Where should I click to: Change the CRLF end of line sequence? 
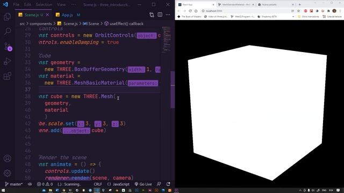98,184
